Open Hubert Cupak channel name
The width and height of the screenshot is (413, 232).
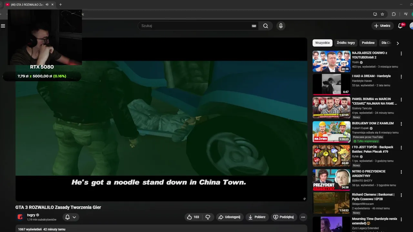(360, 128)
